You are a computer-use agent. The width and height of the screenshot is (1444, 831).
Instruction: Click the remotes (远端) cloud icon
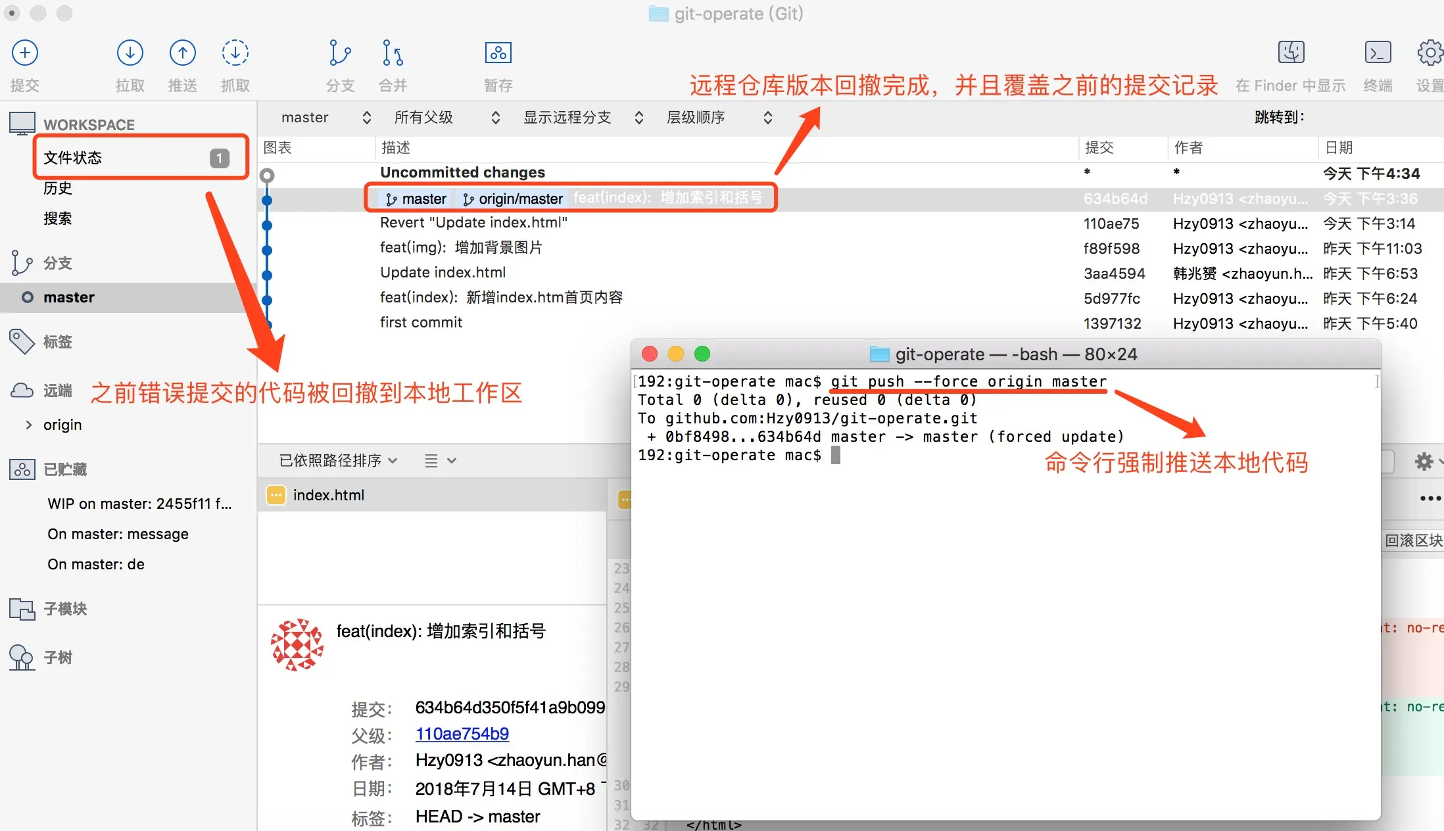coord(22,391)
